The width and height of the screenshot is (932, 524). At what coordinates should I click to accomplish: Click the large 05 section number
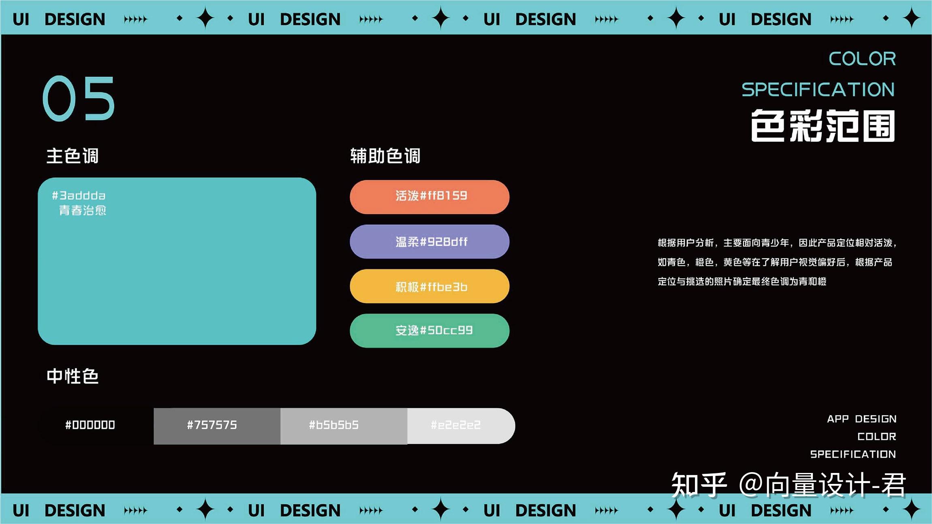tap(79, 98)
